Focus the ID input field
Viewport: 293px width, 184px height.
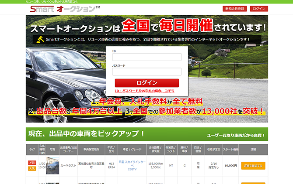pos(146,57)
